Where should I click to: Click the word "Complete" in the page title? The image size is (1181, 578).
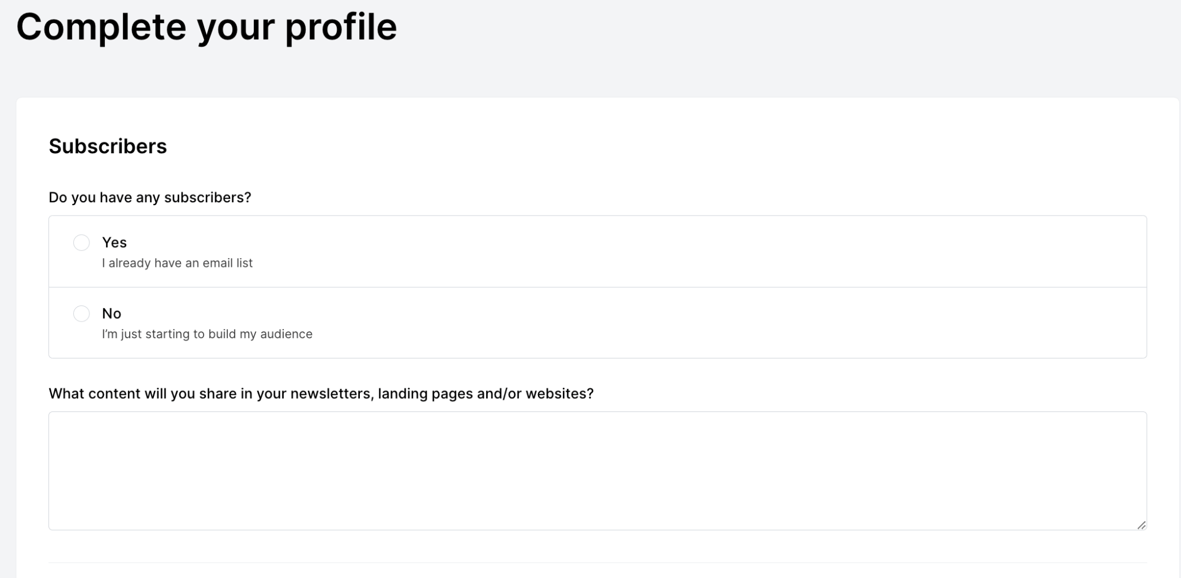[101, 27]
